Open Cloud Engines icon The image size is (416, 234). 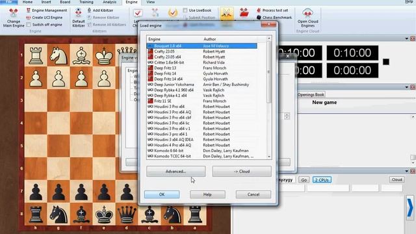(307, 13)
